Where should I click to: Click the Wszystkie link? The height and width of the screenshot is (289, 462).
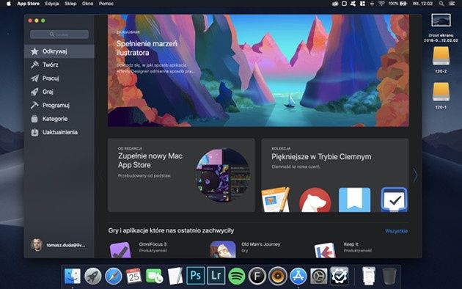396,231
